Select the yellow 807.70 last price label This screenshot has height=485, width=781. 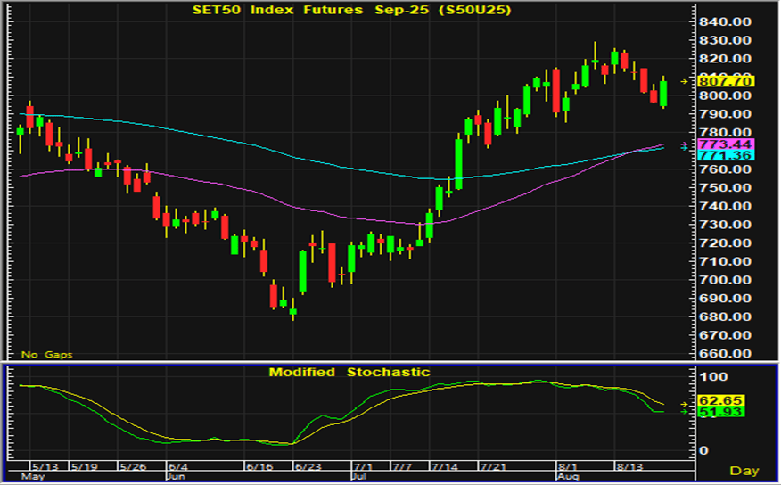727,81
